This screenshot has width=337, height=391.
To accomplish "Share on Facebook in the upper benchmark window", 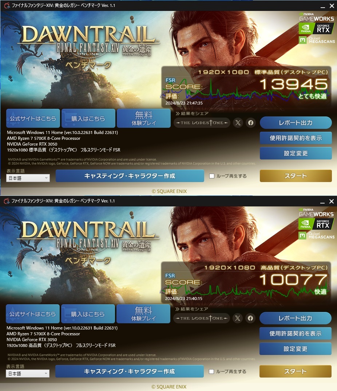I will click(251, 123).
